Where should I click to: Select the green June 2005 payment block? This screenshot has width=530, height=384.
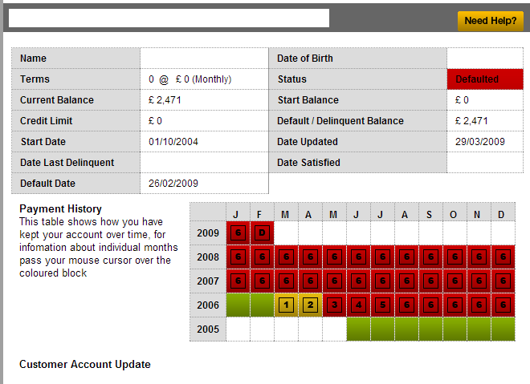pyautogui.click(x=358, y=329)
